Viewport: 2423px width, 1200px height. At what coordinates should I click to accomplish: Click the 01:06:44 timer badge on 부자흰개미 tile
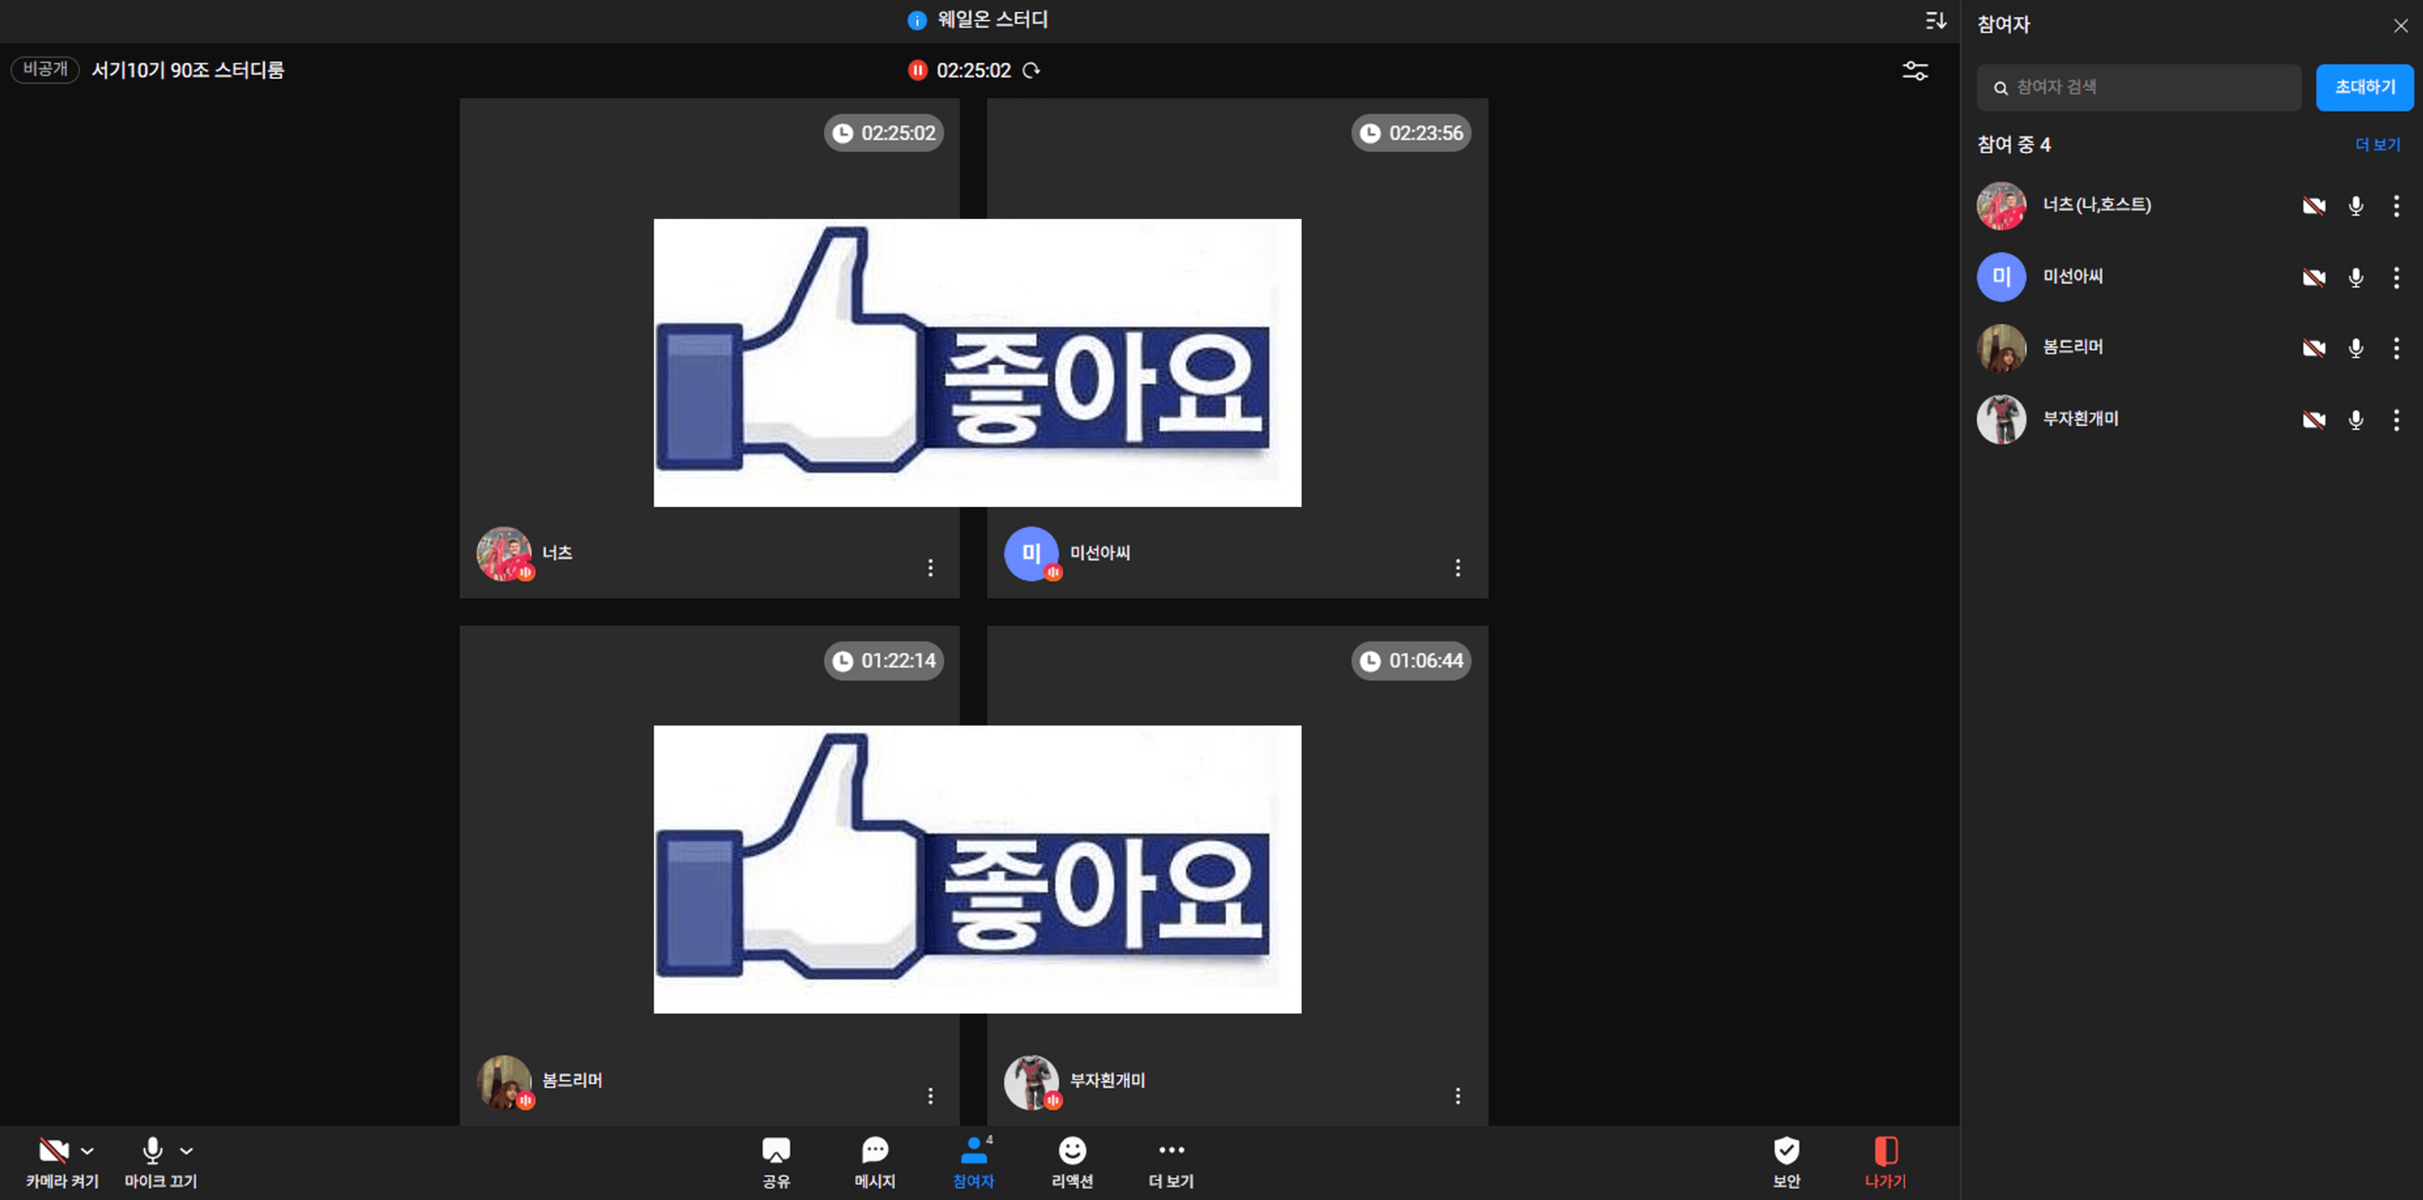click(x=1411, y=661)
